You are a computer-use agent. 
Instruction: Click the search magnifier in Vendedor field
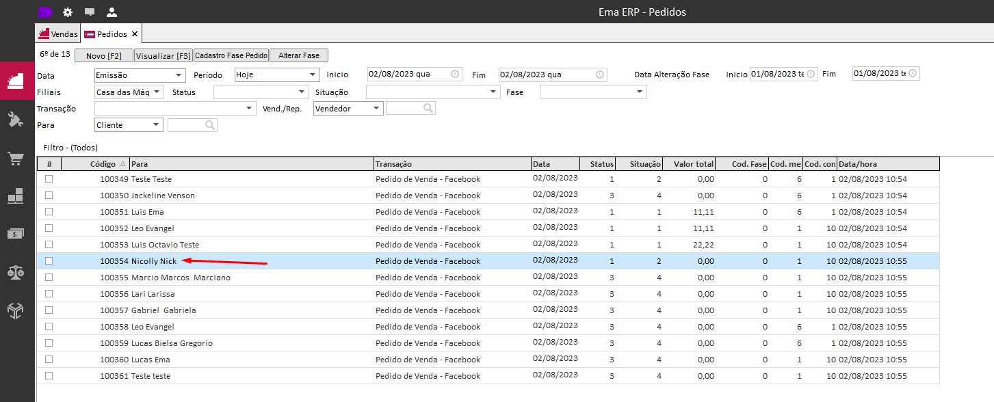pos(428,108)
